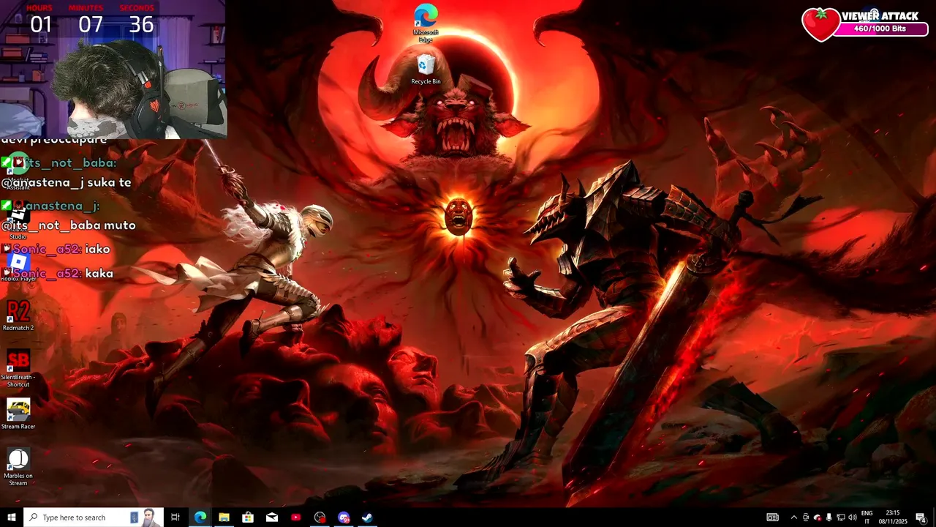Click the Viewer Attack bits progress bar

click(880, 29)
